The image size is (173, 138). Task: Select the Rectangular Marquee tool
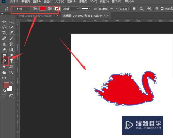tap(11, 21)
